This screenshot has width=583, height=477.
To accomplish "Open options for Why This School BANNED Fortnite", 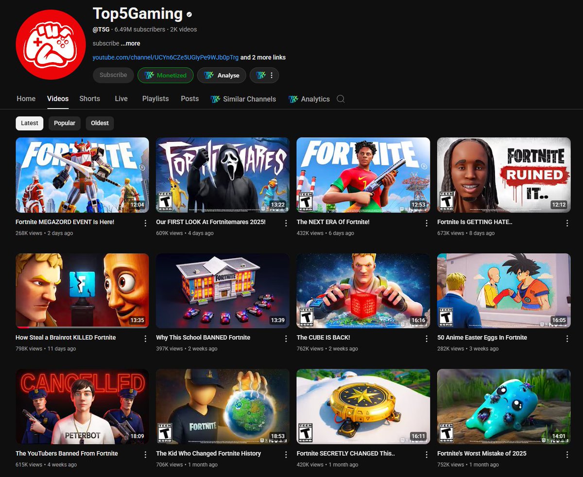I will (x=286, y=339).
